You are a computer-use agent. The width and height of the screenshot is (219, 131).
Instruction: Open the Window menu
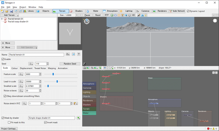32,7
